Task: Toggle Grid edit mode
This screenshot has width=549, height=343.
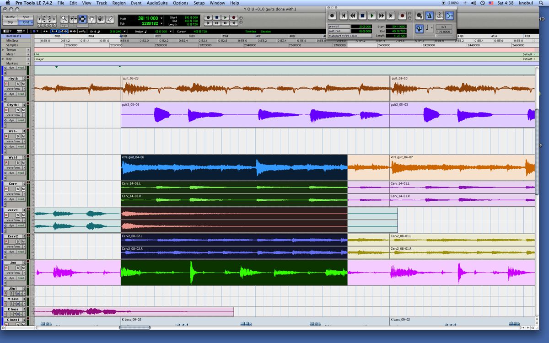Action: pyautogui.click(x=26, y=22)
